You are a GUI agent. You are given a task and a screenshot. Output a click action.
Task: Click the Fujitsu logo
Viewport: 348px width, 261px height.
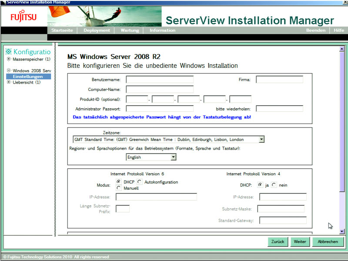click(x=23, y=16)
